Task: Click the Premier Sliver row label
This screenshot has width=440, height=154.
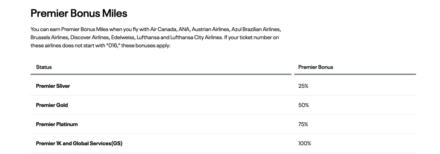Action: [53, 86]
